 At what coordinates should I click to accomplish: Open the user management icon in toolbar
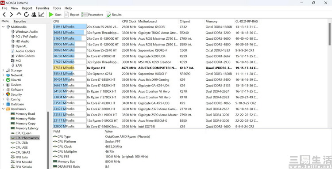click(34, 15)
